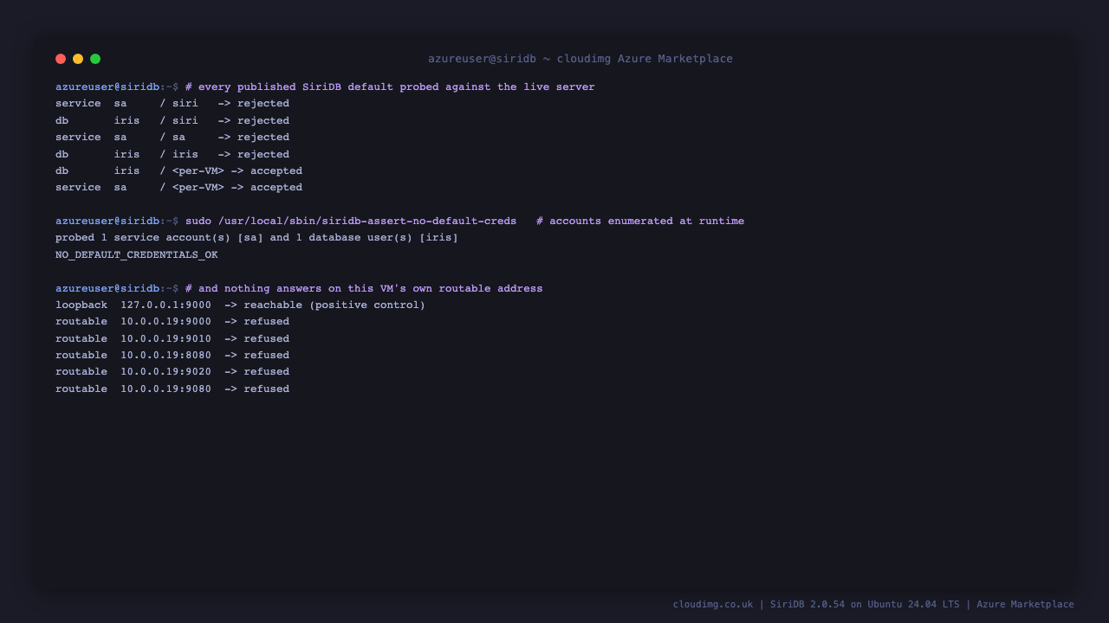Select the line 'db iris / iris -> rejected'

click(x=172, y=155)
